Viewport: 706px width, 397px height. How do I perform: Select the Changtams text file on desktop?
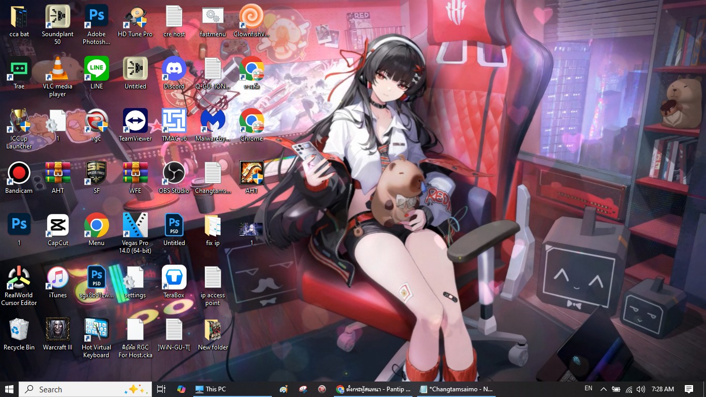click(213, 178)
